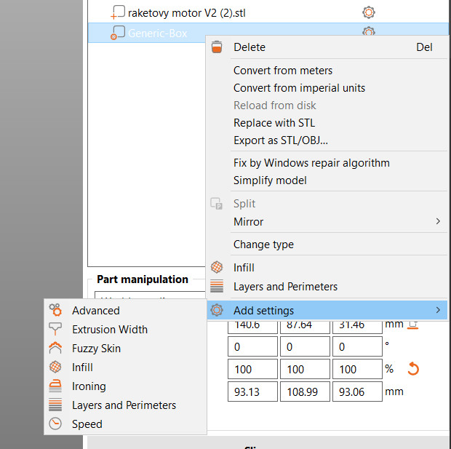Click the 93.13 size input field
The width and height of the screenshot is (451, 449).
click(253, 392)
